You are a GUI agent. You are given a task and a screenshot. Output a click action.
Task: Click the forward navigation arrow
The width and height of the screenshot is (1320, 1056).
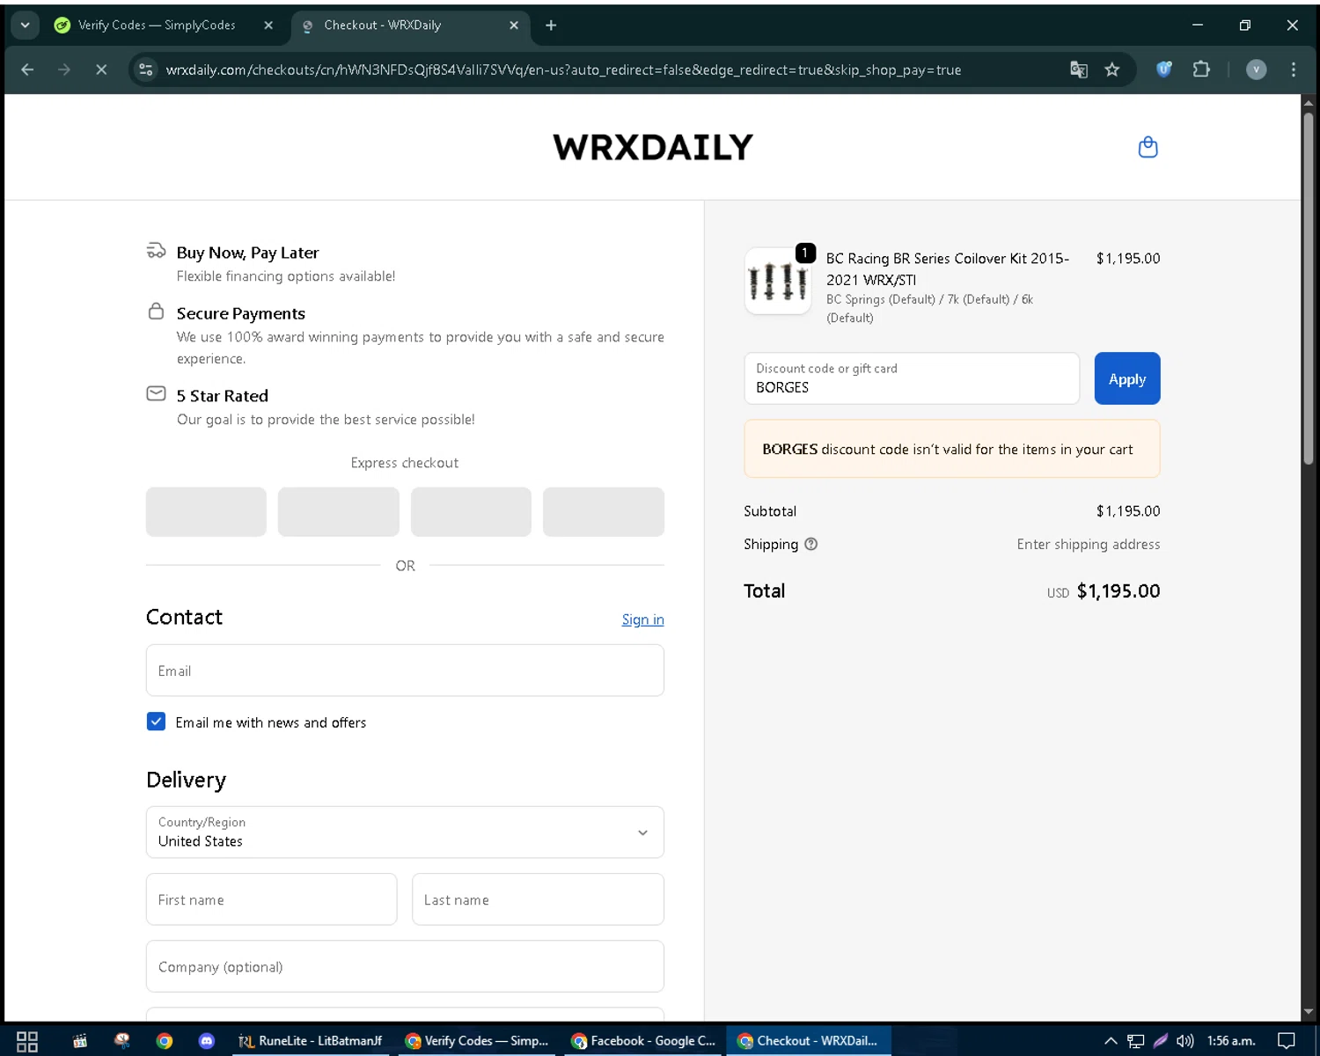[64, 70]
